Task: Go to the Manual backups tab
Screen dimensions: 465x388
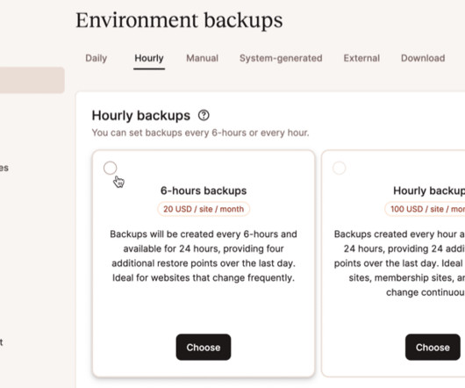Action: [203, 58]
